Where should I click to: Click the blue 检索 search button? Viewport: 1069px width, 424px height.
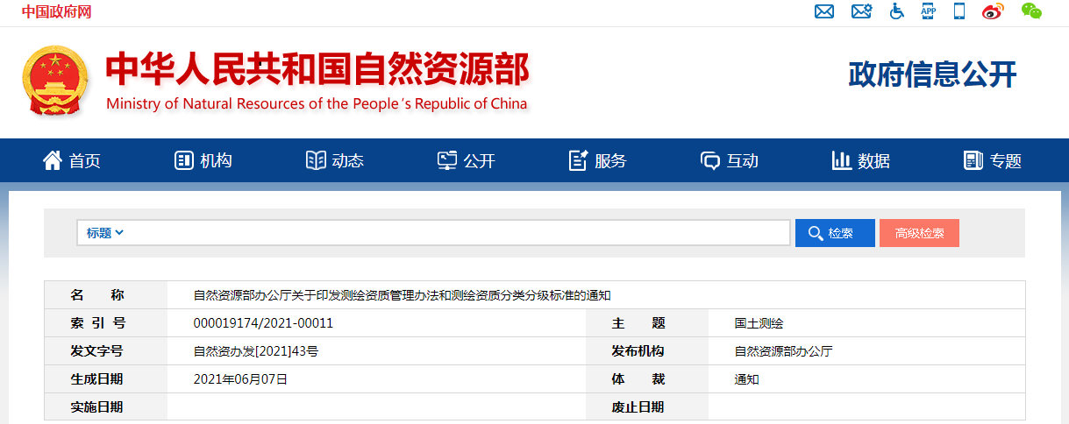835,233
